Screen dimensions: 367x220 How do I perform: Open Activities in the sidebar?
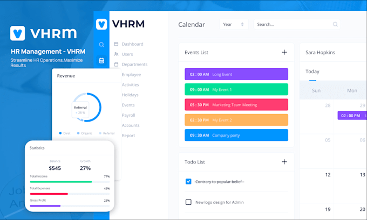click(131, 84)
